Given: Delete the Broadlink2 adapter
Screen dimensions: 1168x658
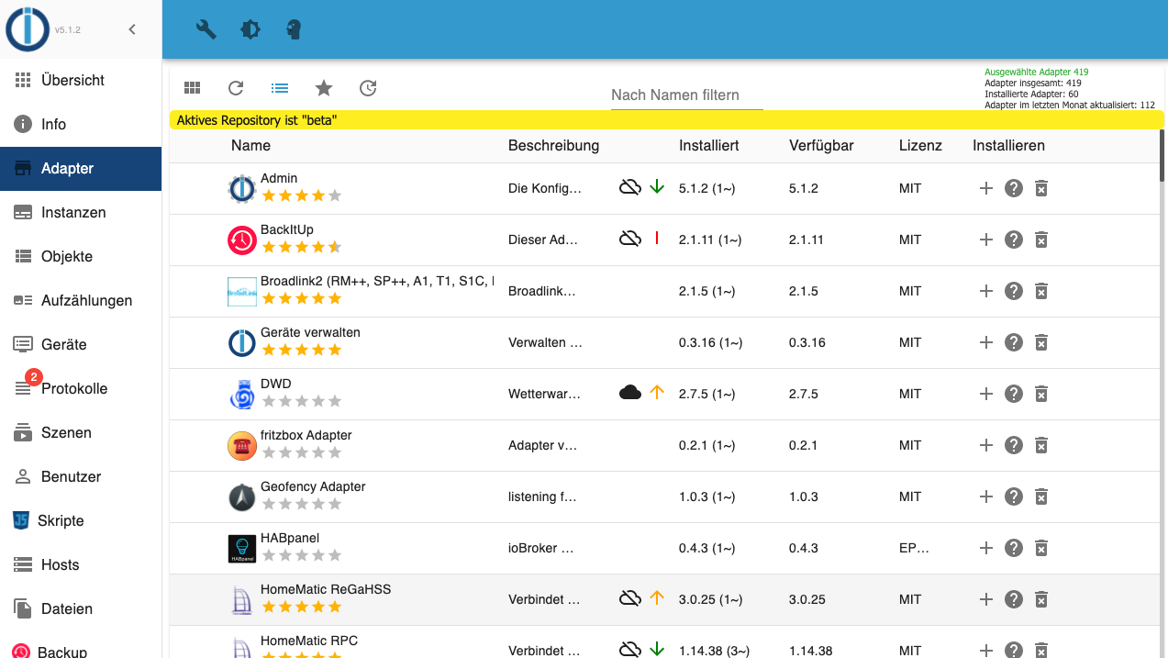Looking at the screenshot, I should [x=1041, y=291].
